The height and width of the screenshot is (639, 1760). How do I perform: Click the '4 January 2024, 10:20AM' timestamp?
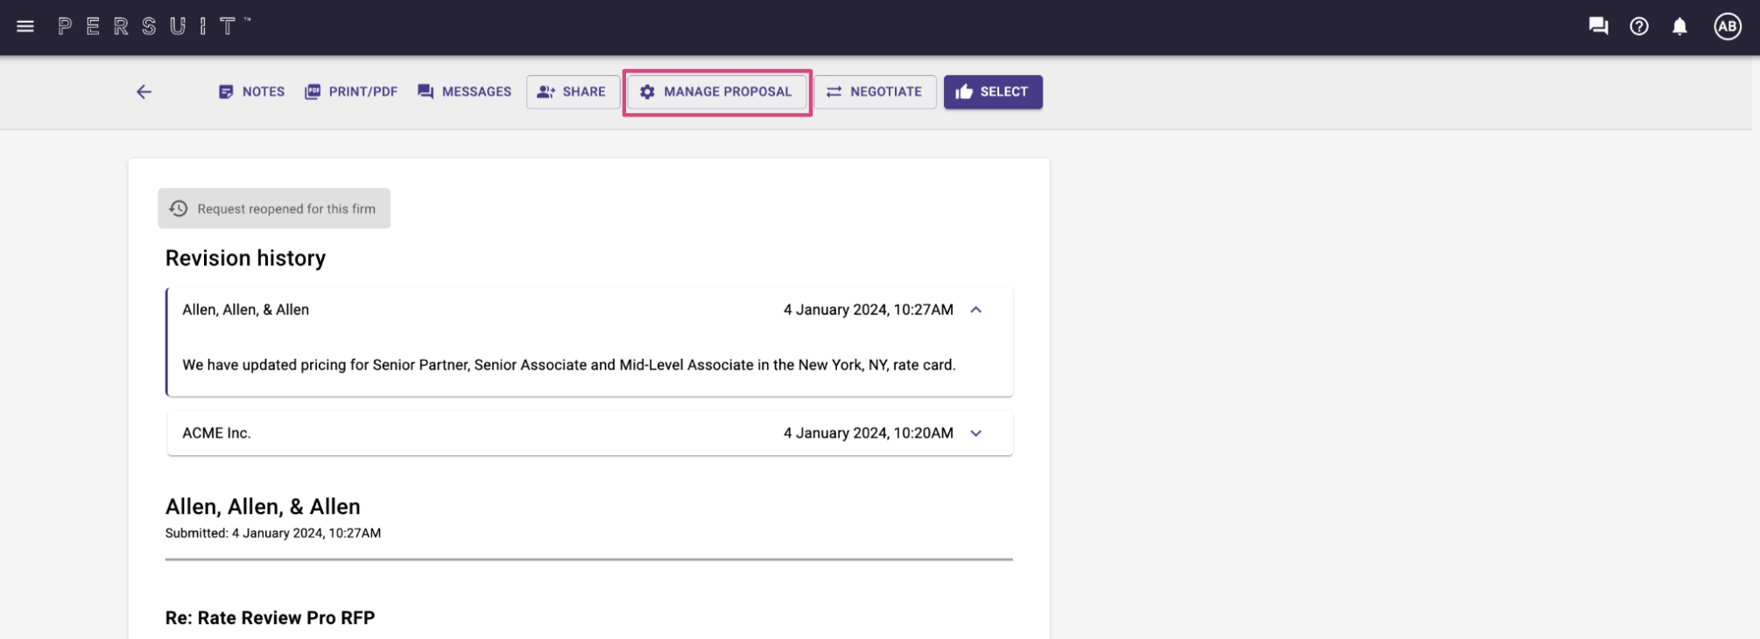coord(868,433)
